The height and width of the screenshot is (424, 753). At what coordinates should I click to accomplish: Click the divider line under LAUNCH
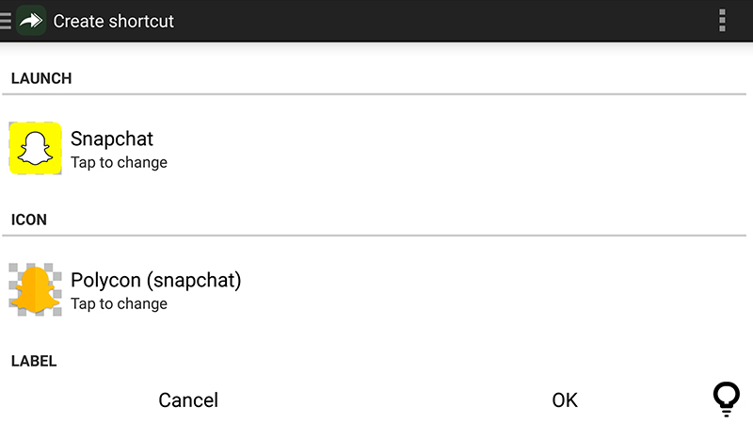pyautogui.click(x=374, y=94)
